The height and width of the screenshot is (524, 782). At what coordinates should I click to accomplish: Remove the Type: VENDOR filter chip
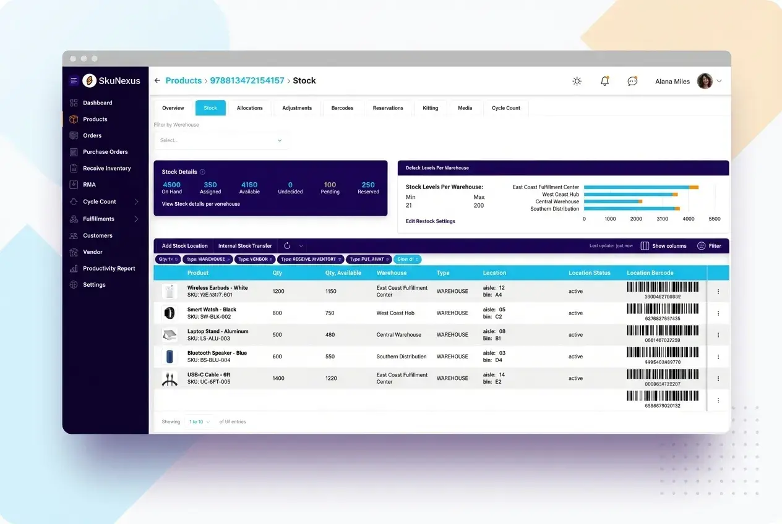pyautogui.click(x=271, y=259)
